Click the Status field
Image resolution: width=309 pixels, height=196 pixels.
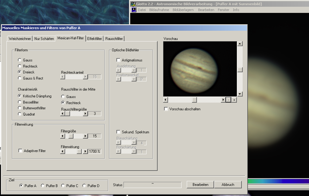tap(153, 185)
